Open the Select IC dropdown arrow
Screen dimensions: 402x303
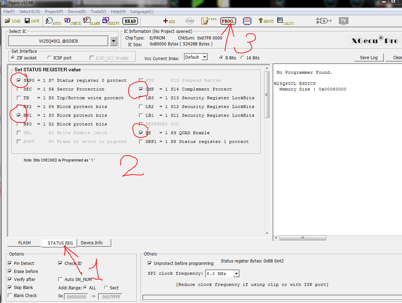click(113, 41)
